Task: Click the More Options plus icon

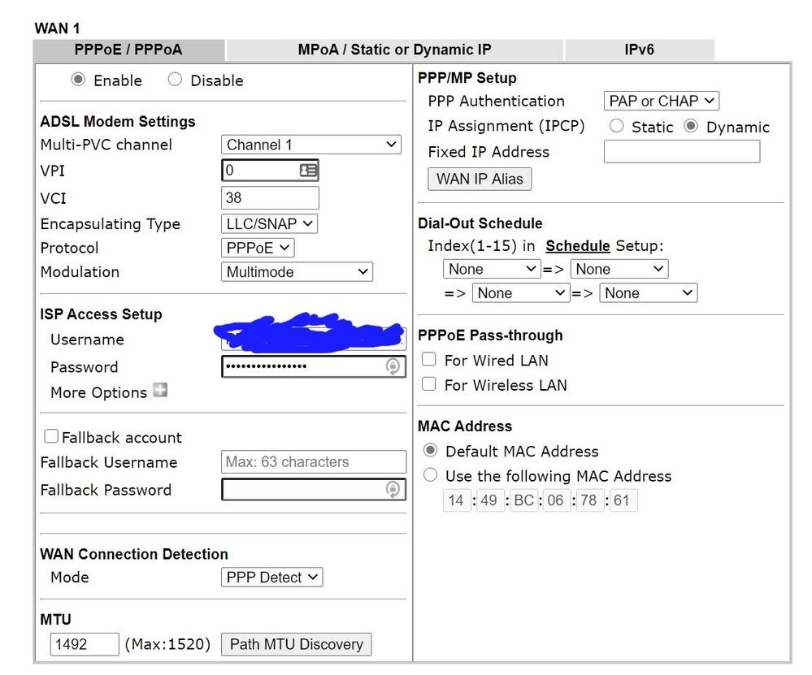Action: (x=160, y=391)
